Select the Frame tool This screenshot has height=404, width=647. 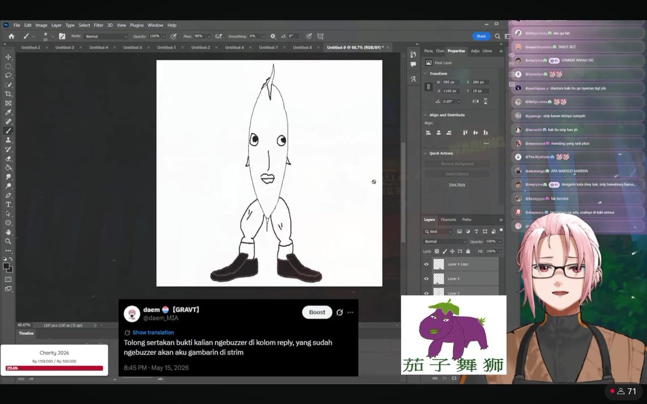pyautogui.click(x=8, y=103)
